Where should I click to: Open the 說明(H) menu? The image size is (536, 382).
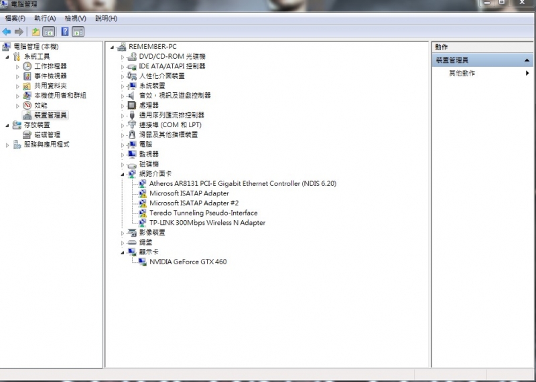click(106, 19)
